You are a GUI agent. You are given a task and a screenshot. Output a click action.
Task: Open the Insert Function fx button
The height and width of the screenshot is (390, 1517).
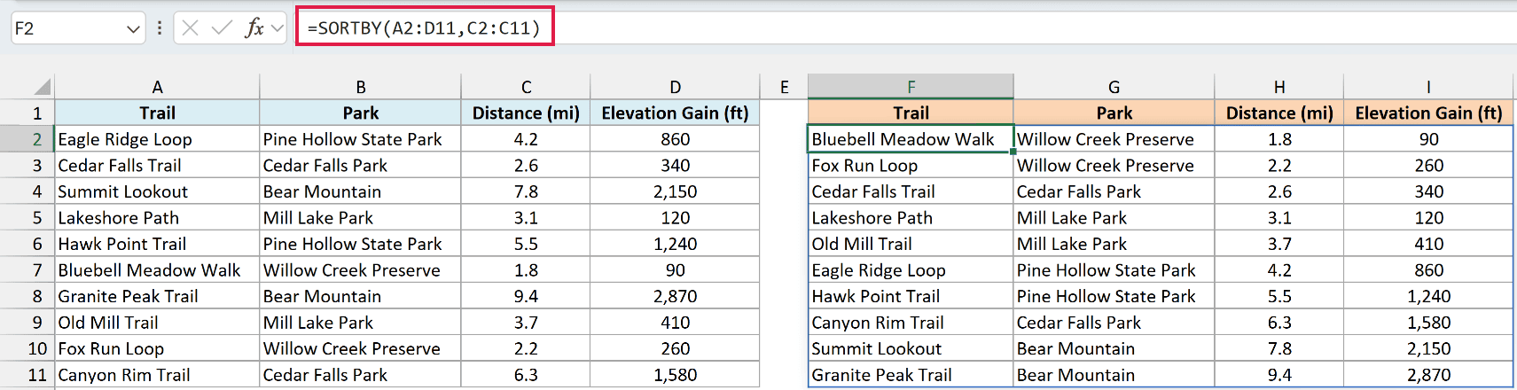[254, 28]
